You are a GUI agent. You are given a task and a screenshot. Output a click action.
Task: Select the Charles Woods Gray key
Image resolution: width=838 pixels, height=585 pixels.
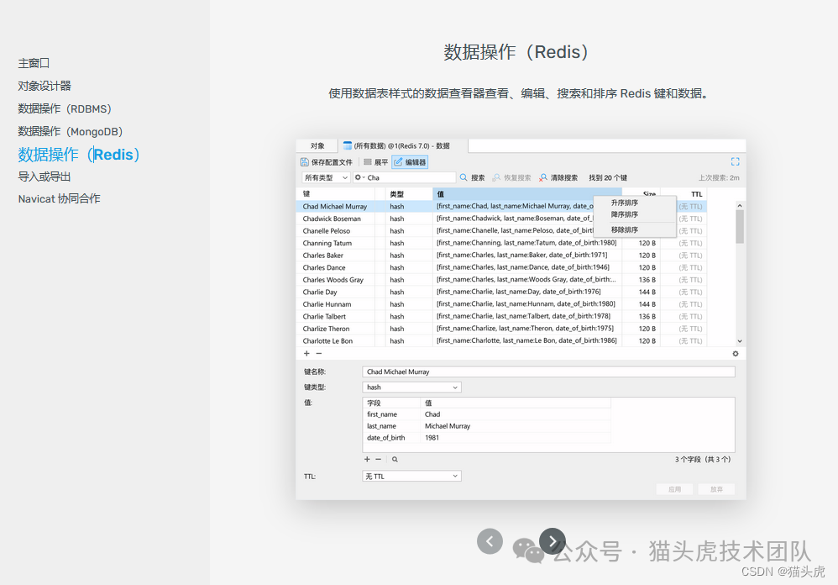[333, 280]
